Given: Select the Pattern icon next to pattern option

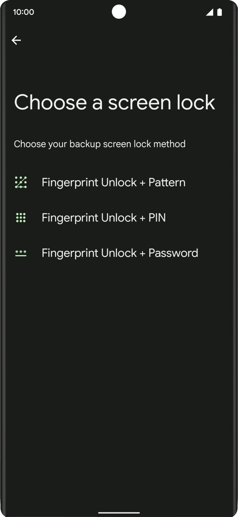Looking at the screenshot, I should (21, 182).
